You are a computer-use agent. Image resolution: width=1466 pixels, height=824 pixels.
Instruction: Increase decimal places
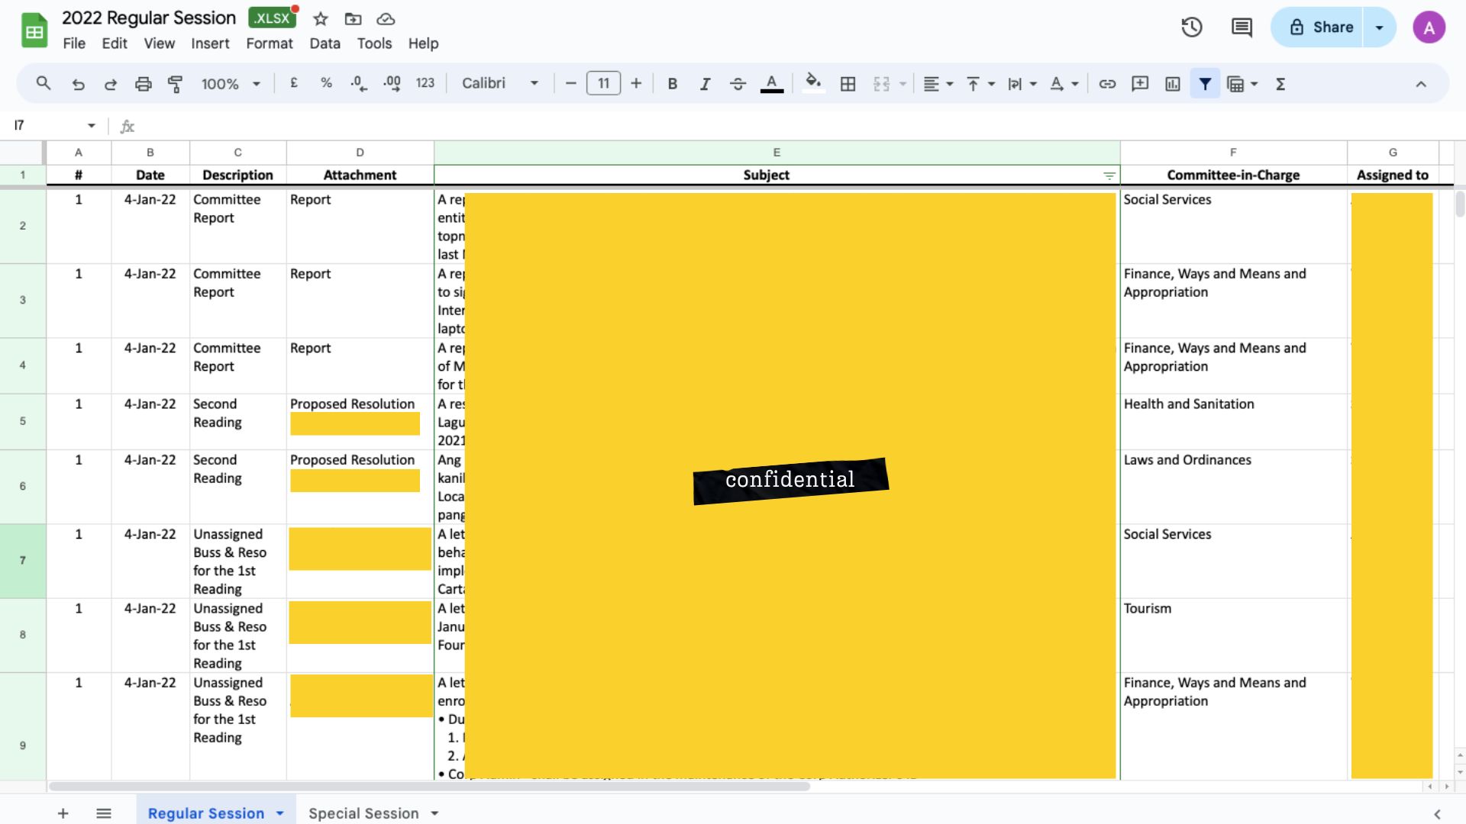[x=392, y=84]
